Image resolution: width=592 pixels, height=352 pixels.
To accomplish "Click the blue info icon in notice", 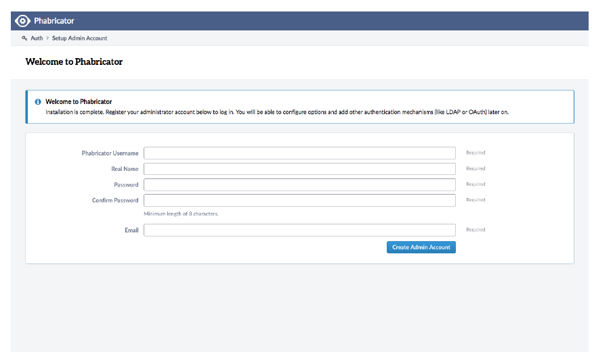I will coord(38,101).
